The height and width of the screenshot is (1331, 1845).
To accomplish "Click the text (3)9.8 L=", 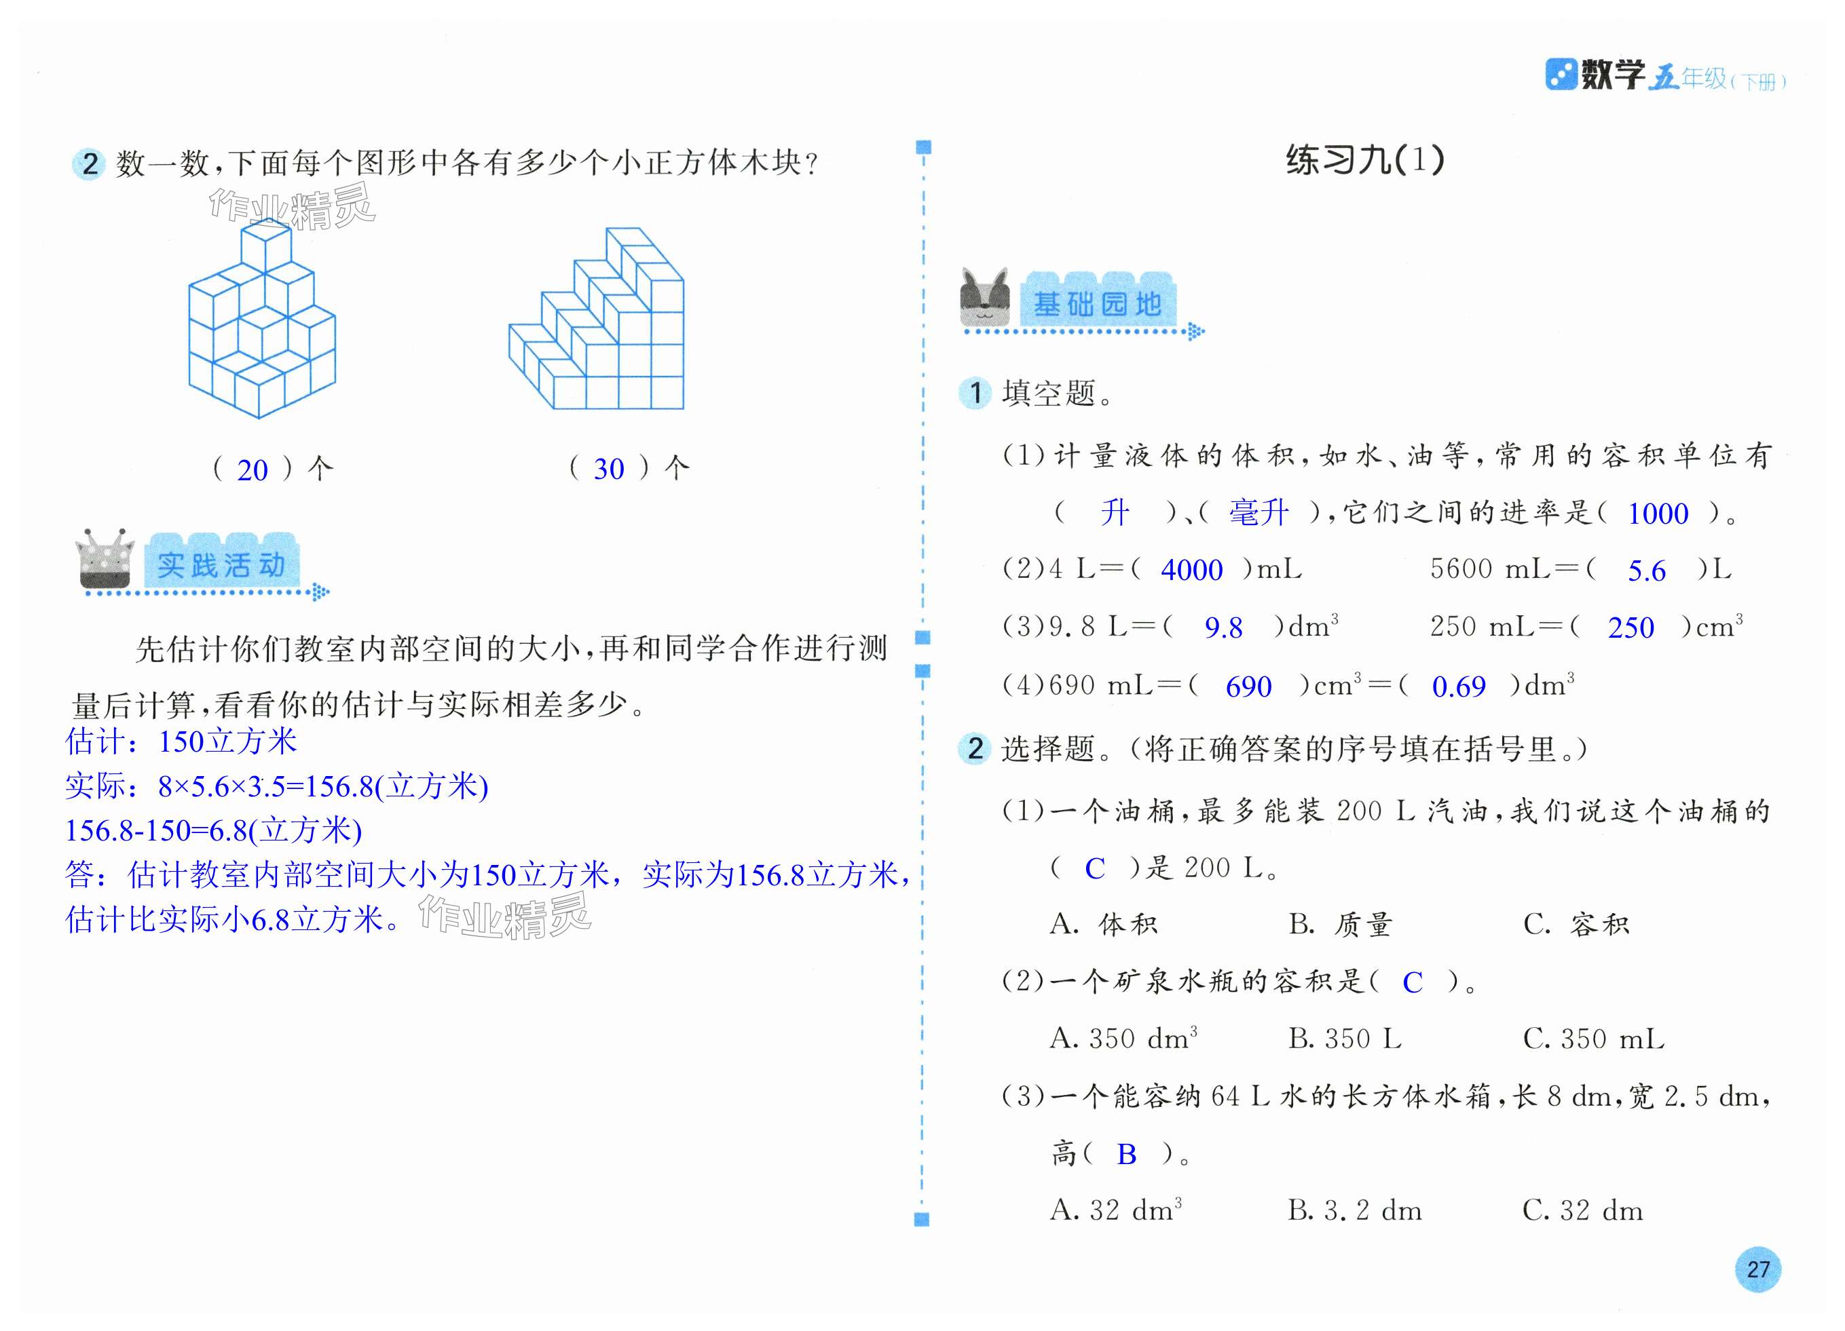I will pos(1079,626).
